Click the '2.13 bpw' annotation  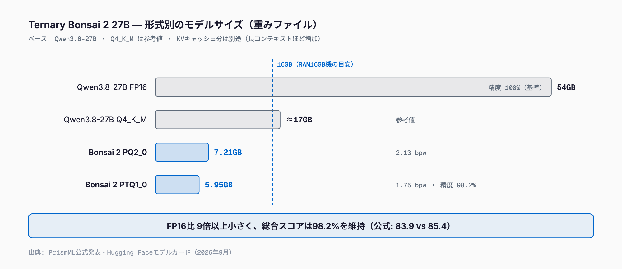pyautogui.click(x=411, y=153)
